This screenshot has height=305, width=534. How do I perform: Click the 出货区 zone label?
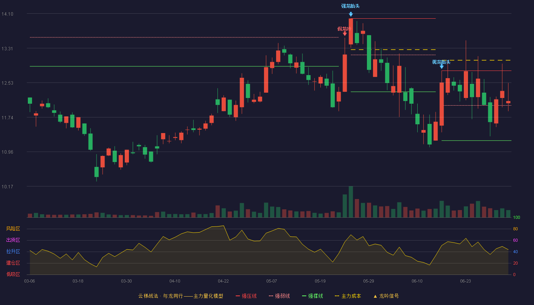pos(13,240)
